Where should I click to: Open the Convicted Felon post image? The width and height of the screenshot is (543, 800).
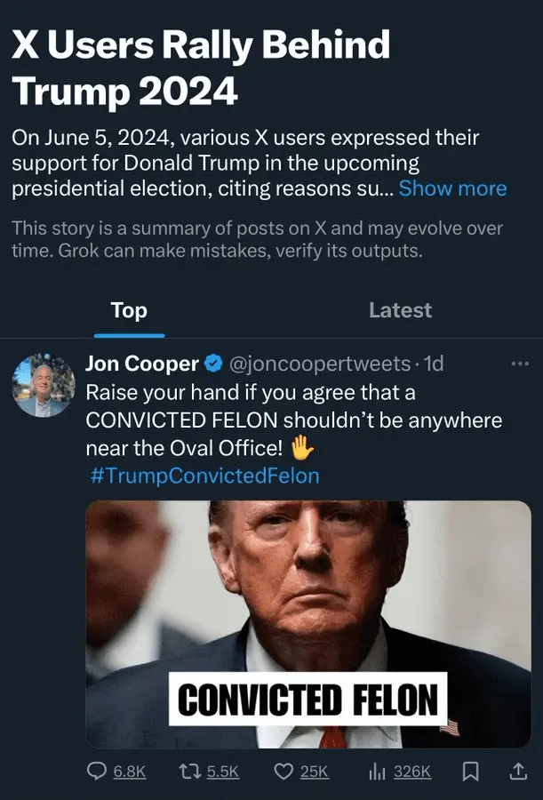pyautogui.click(x=308, y=624)
